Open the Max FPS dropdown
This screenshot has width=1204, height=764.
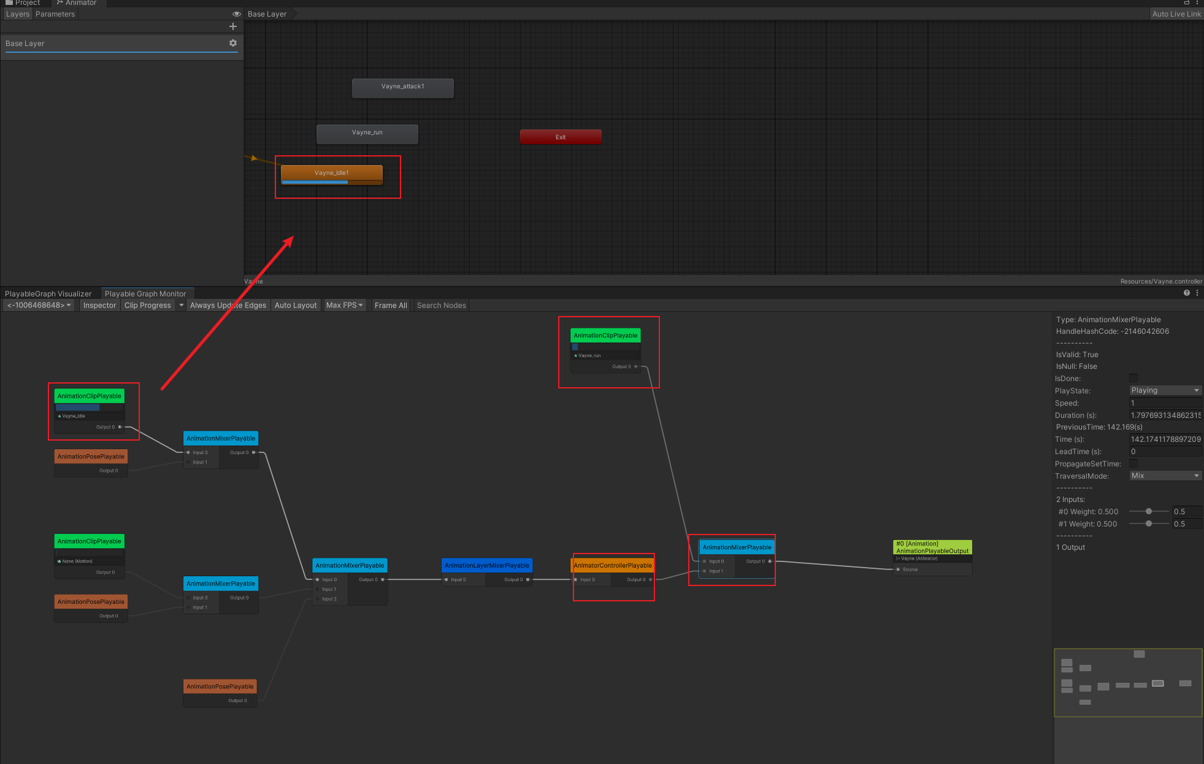coord(344,305)
